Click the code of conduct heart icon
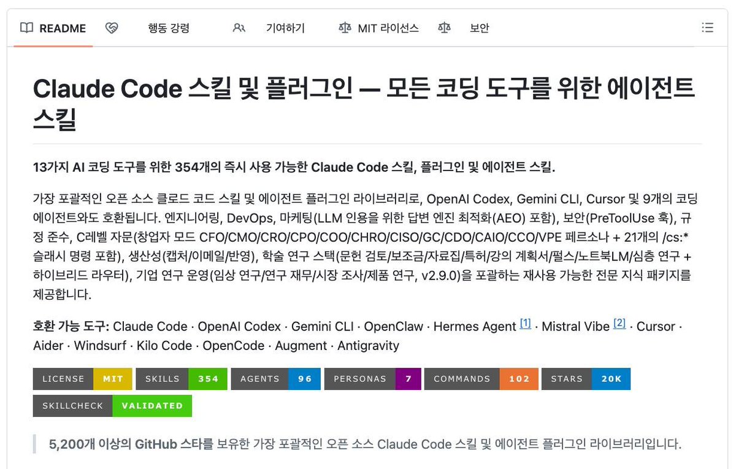 click(111, 28)
